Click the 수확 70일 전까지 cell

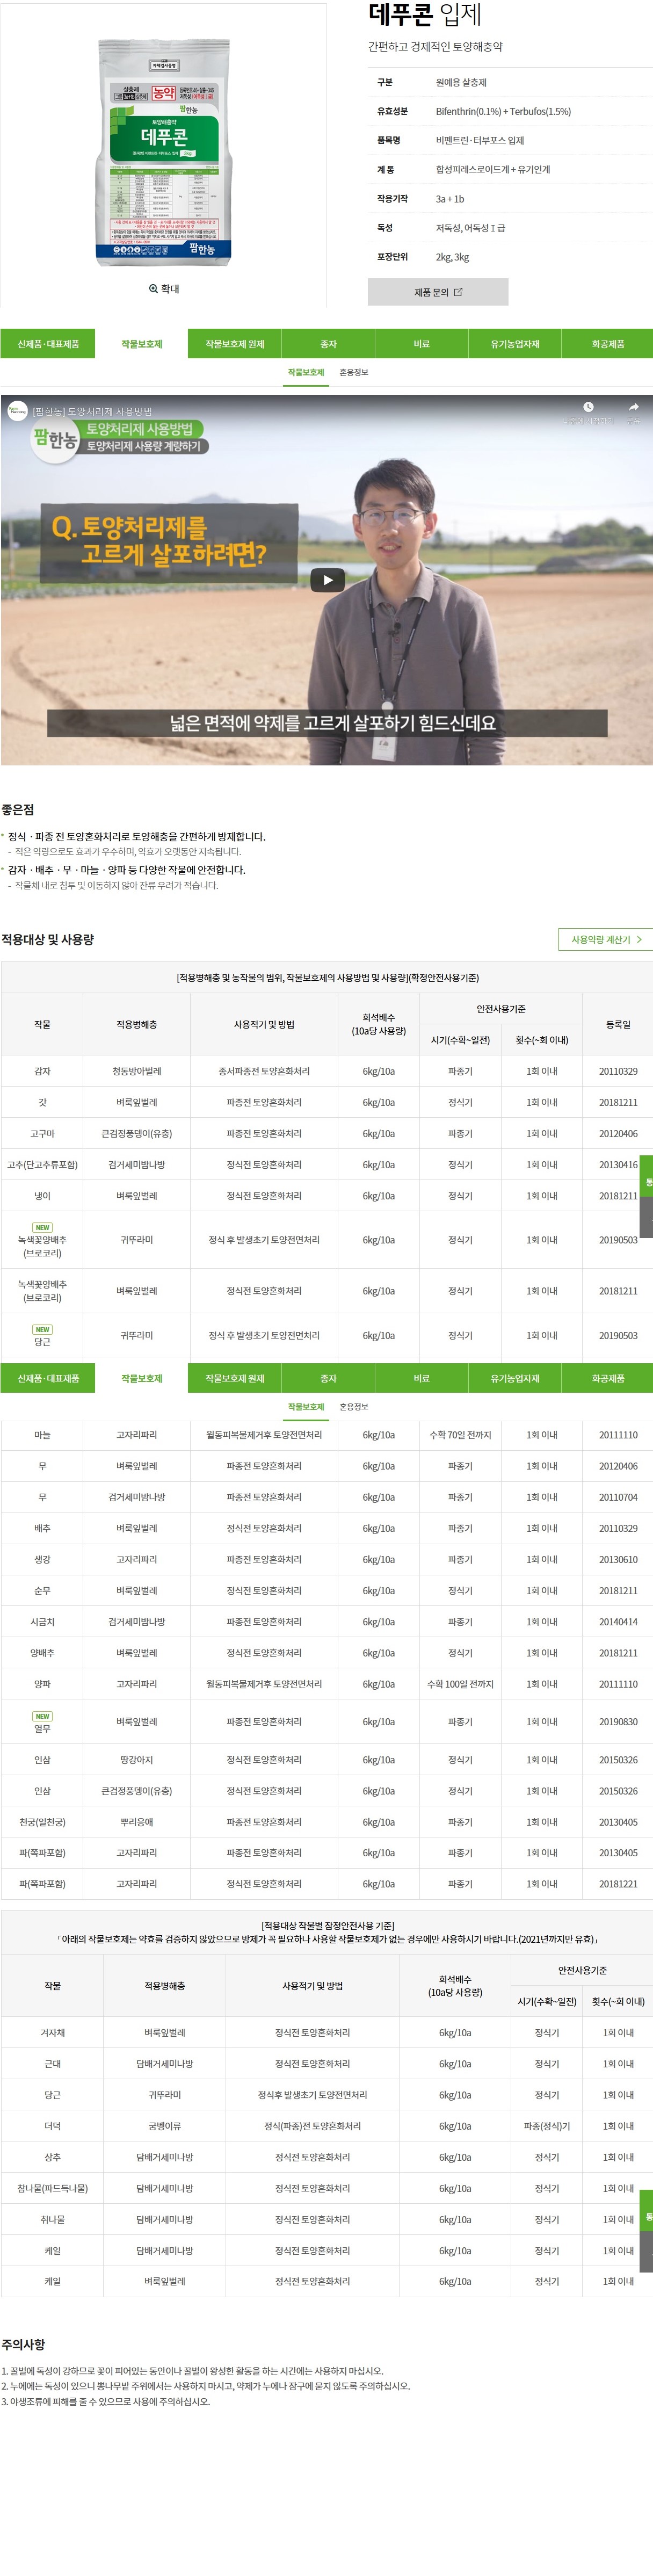(460, 1435)
